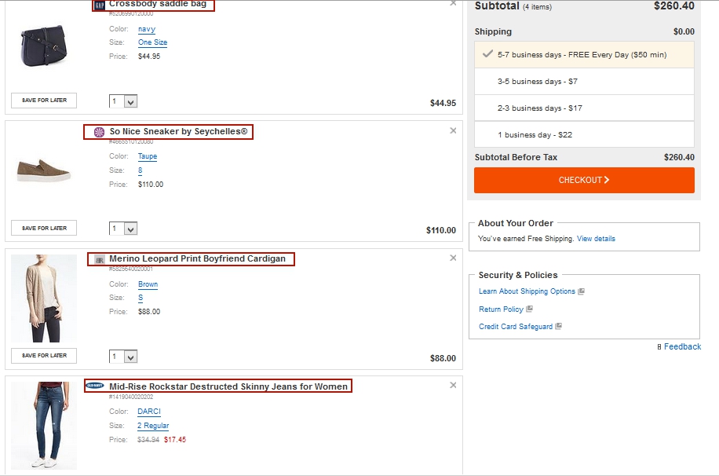Click the skinny jeans product thumbnail

pos(44,424)
